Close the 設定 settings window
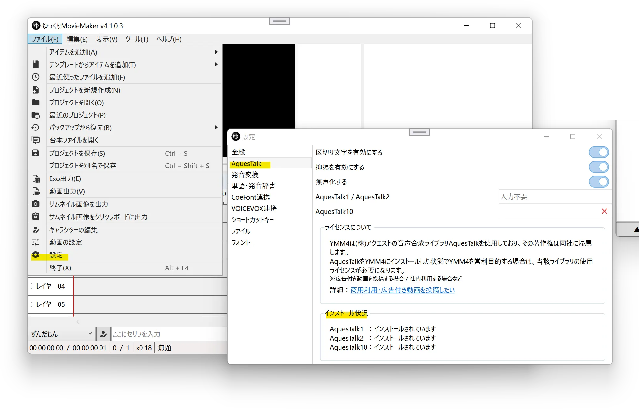Image resolution: width=639 pixels, height=409 pixels. click(x=599, y=137)
